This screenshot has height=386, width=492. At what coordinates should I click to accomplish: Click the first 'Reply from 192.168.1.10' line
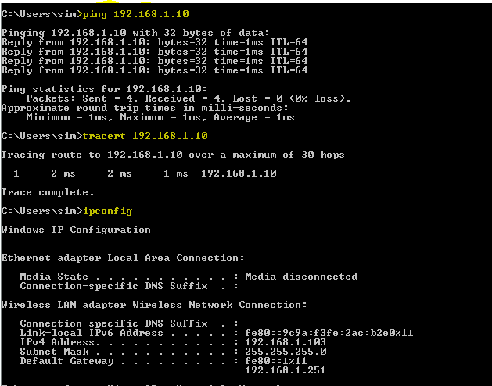click(x=154, y=42)
